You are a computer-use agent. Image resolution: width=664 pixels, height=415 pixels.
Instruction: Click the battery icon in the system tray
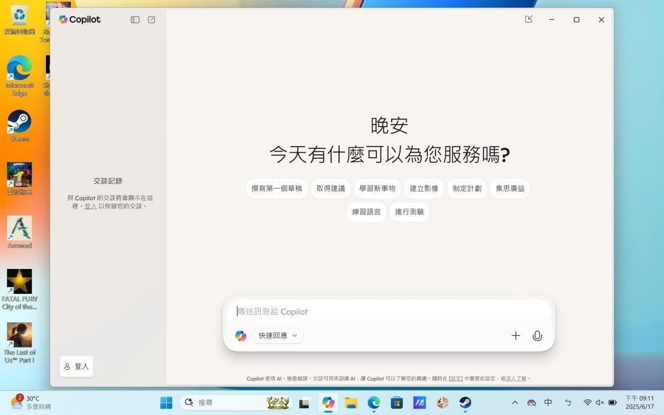click(x=613, y=403)
